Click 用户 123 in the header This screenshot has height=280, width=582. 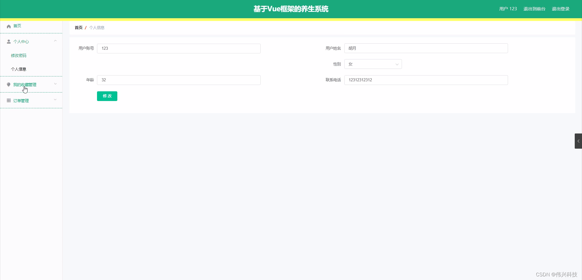[508, 9]
